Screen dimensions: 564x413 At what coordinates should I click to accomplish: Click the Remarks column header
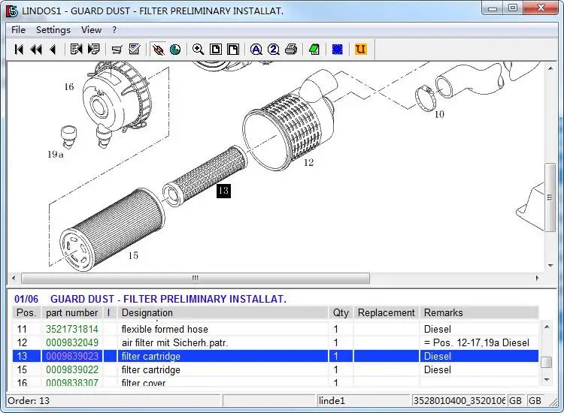[x=479, y=313]
